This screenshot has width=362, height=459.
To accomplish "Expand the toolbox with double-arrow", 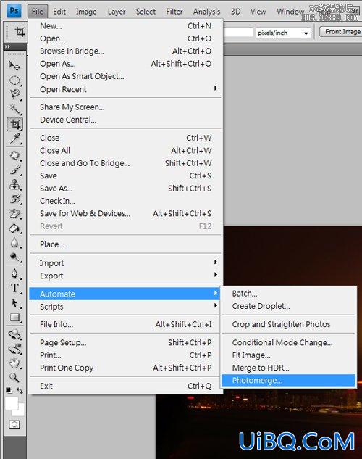I will click(x=7, y=46).
